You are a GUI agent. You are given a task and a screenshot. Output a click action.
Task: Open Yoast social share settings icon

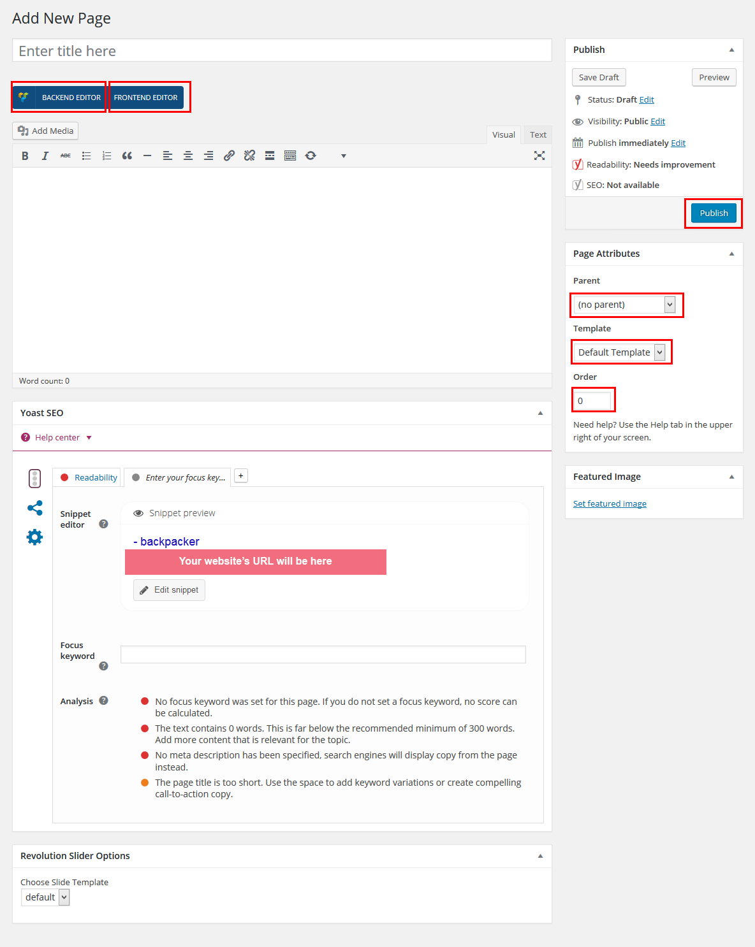coord(34,508)
